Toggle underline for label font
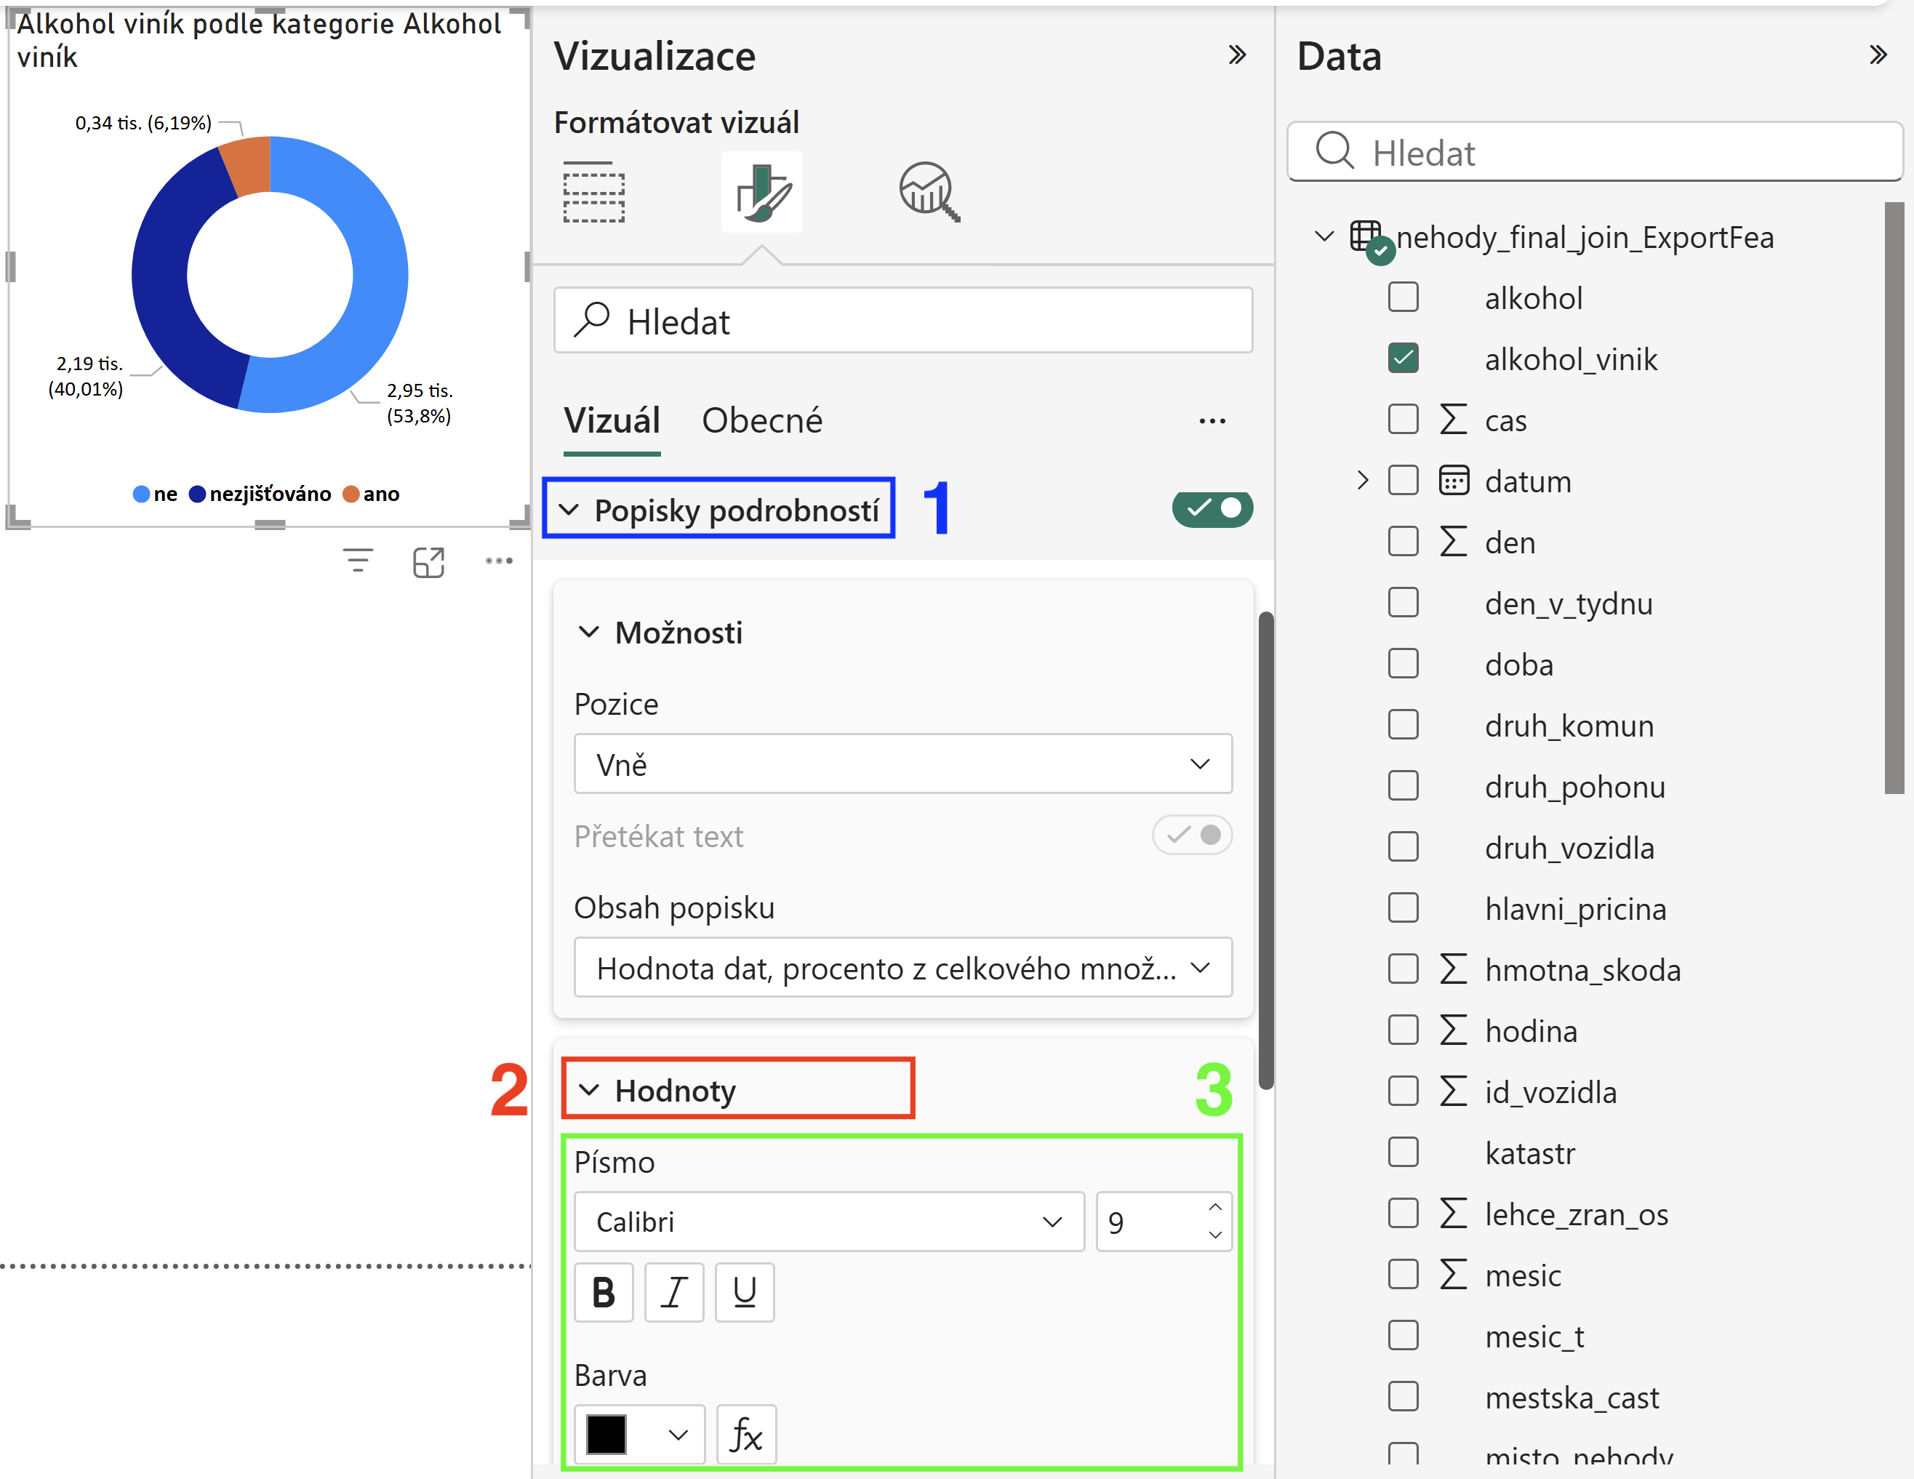 745,1291
